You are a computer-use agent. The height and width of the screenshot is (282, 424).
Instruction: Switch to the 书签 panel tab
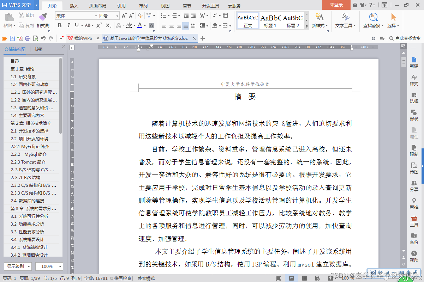(38, 49)
